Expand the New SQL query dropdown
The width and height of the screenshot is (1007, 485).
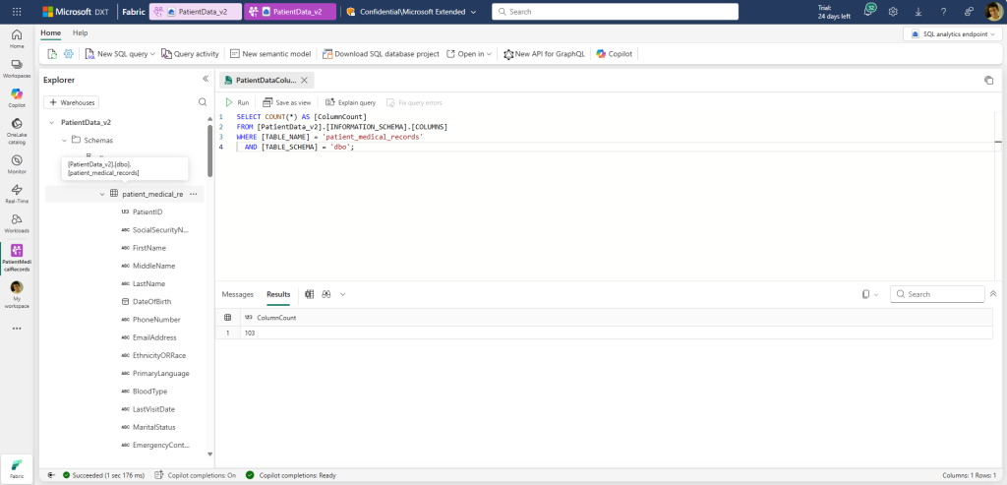tap(152, 54)
